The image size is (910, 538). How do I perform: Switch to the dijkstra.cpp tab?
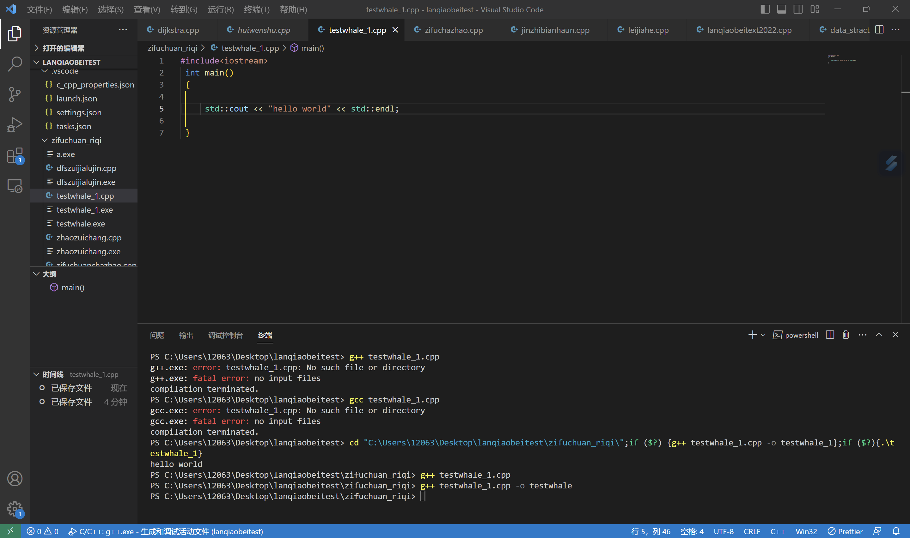pyautogui.click(x=177, y=30)
